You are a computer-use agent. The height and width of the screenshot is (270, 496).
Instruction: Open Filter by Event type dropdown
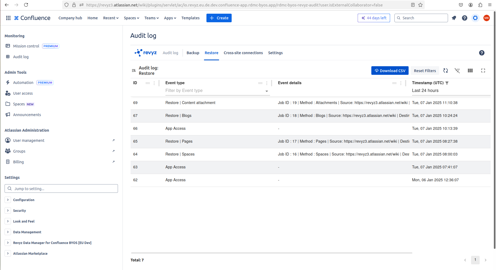217,91
